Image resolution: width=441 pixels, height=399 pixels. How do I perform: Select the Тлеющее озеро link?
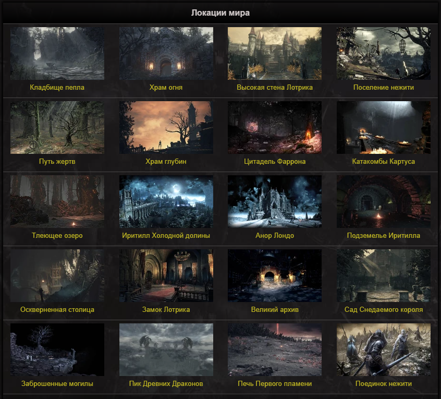pyautogui.click(x=57, y=236)
